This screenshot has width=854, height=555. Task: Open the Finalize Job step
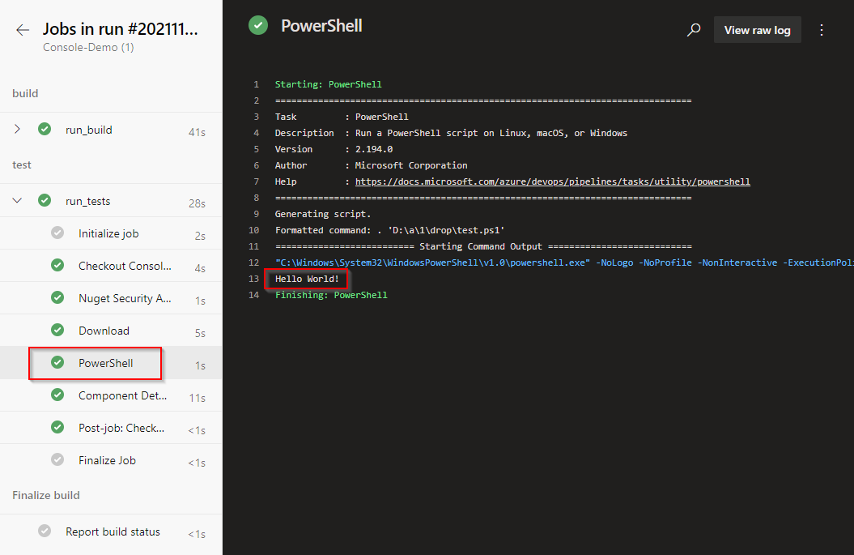click(105, 459)
